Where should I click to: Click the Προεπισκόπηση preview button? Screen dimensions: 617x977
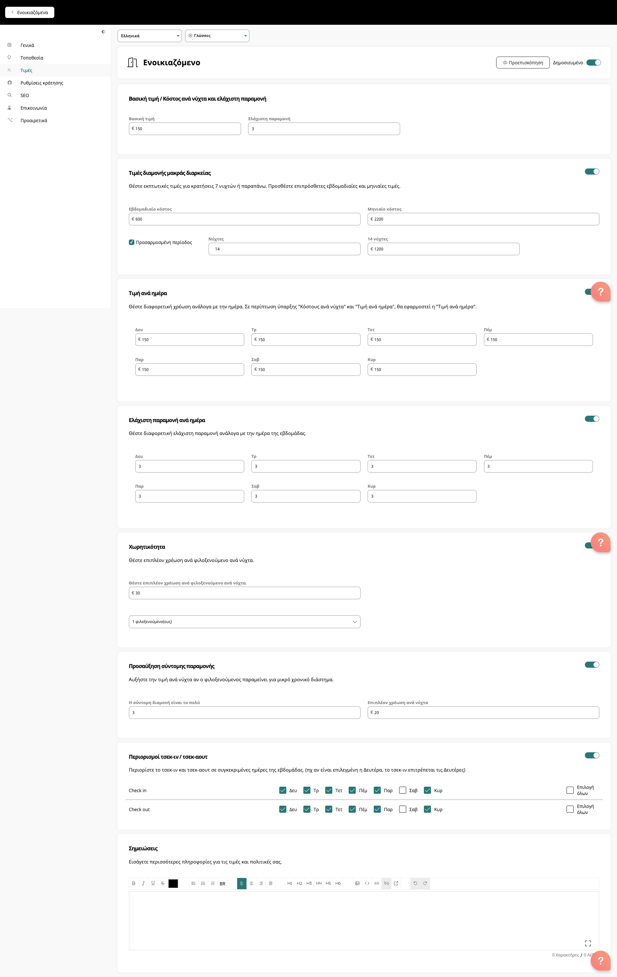[523, 62]
